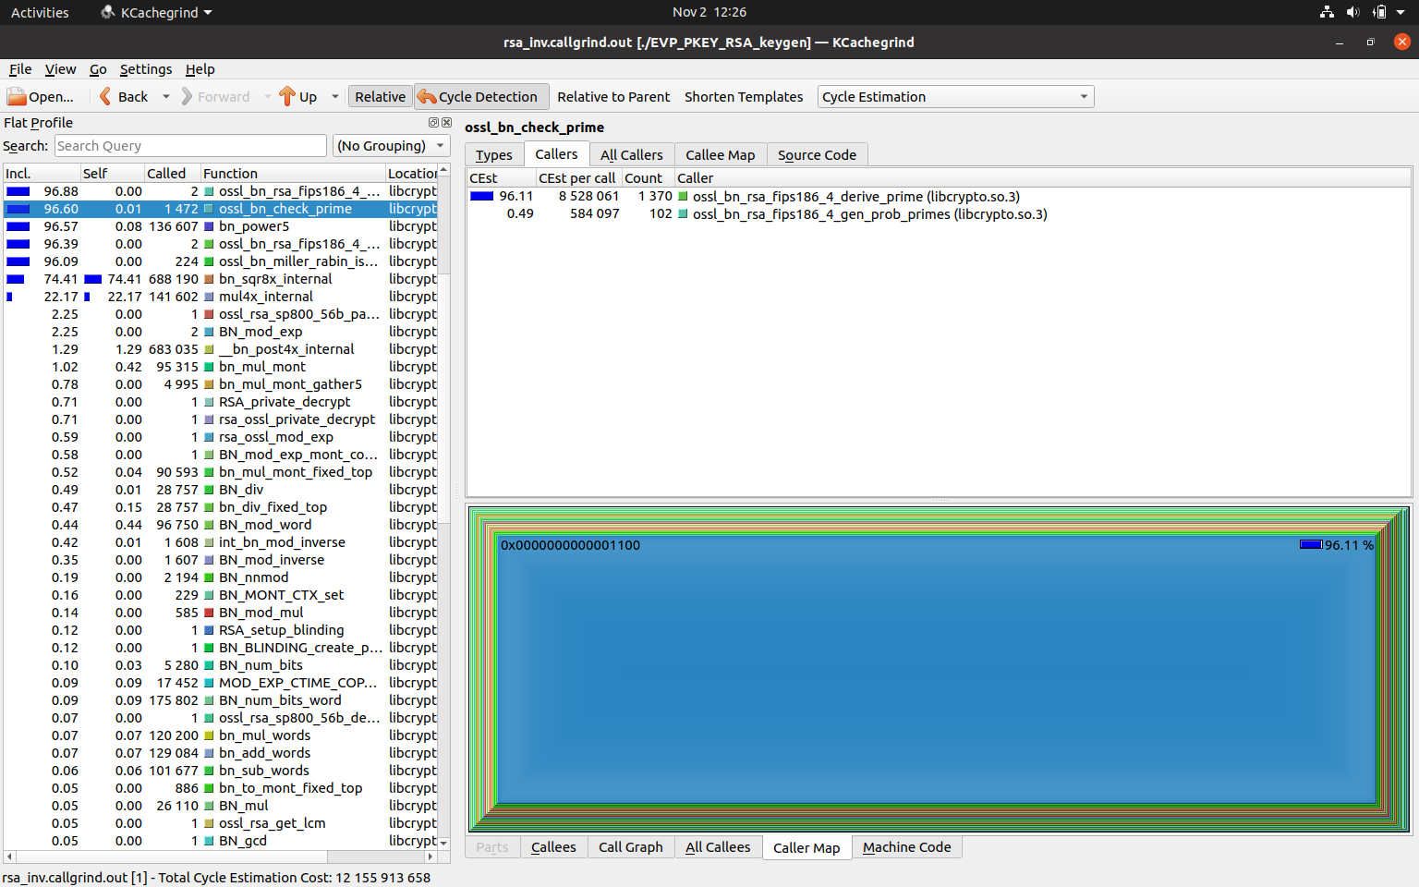1419x887 pixels.
Task: Select mul4x_internal function row
Action: coord(220,297)
